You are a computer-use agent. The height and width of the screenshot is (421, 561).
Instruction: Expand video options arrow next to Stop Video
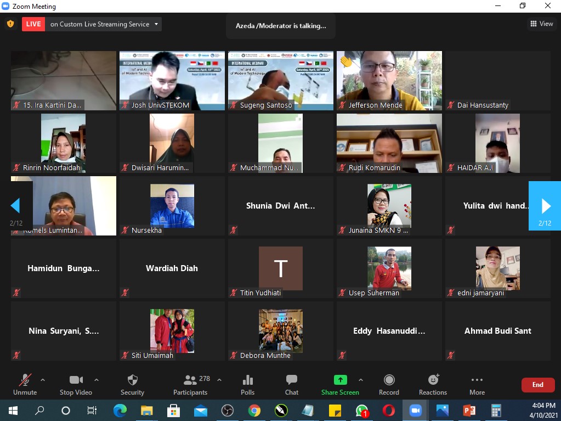(x=97, y=380)
